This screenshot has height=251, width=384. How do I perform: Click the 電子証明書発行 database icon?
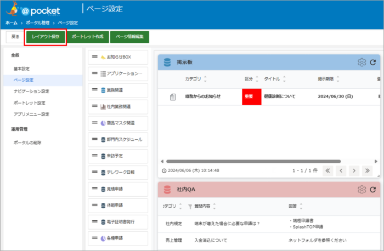(103, 222)
